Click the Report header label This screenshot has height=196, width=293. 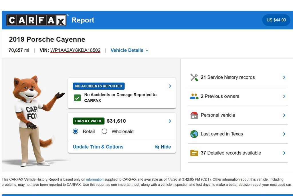(83, 20)
